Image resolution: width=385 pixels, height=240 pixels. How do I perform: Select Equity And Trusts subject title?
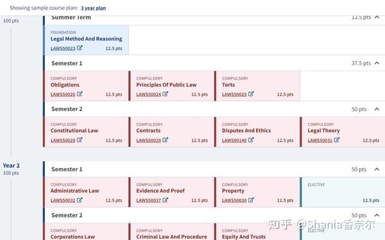[x=244, y=237]
